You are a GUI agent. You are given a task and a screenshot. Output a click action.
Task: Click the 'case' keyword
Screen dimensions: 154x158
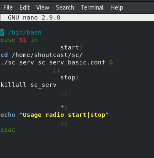8,40
